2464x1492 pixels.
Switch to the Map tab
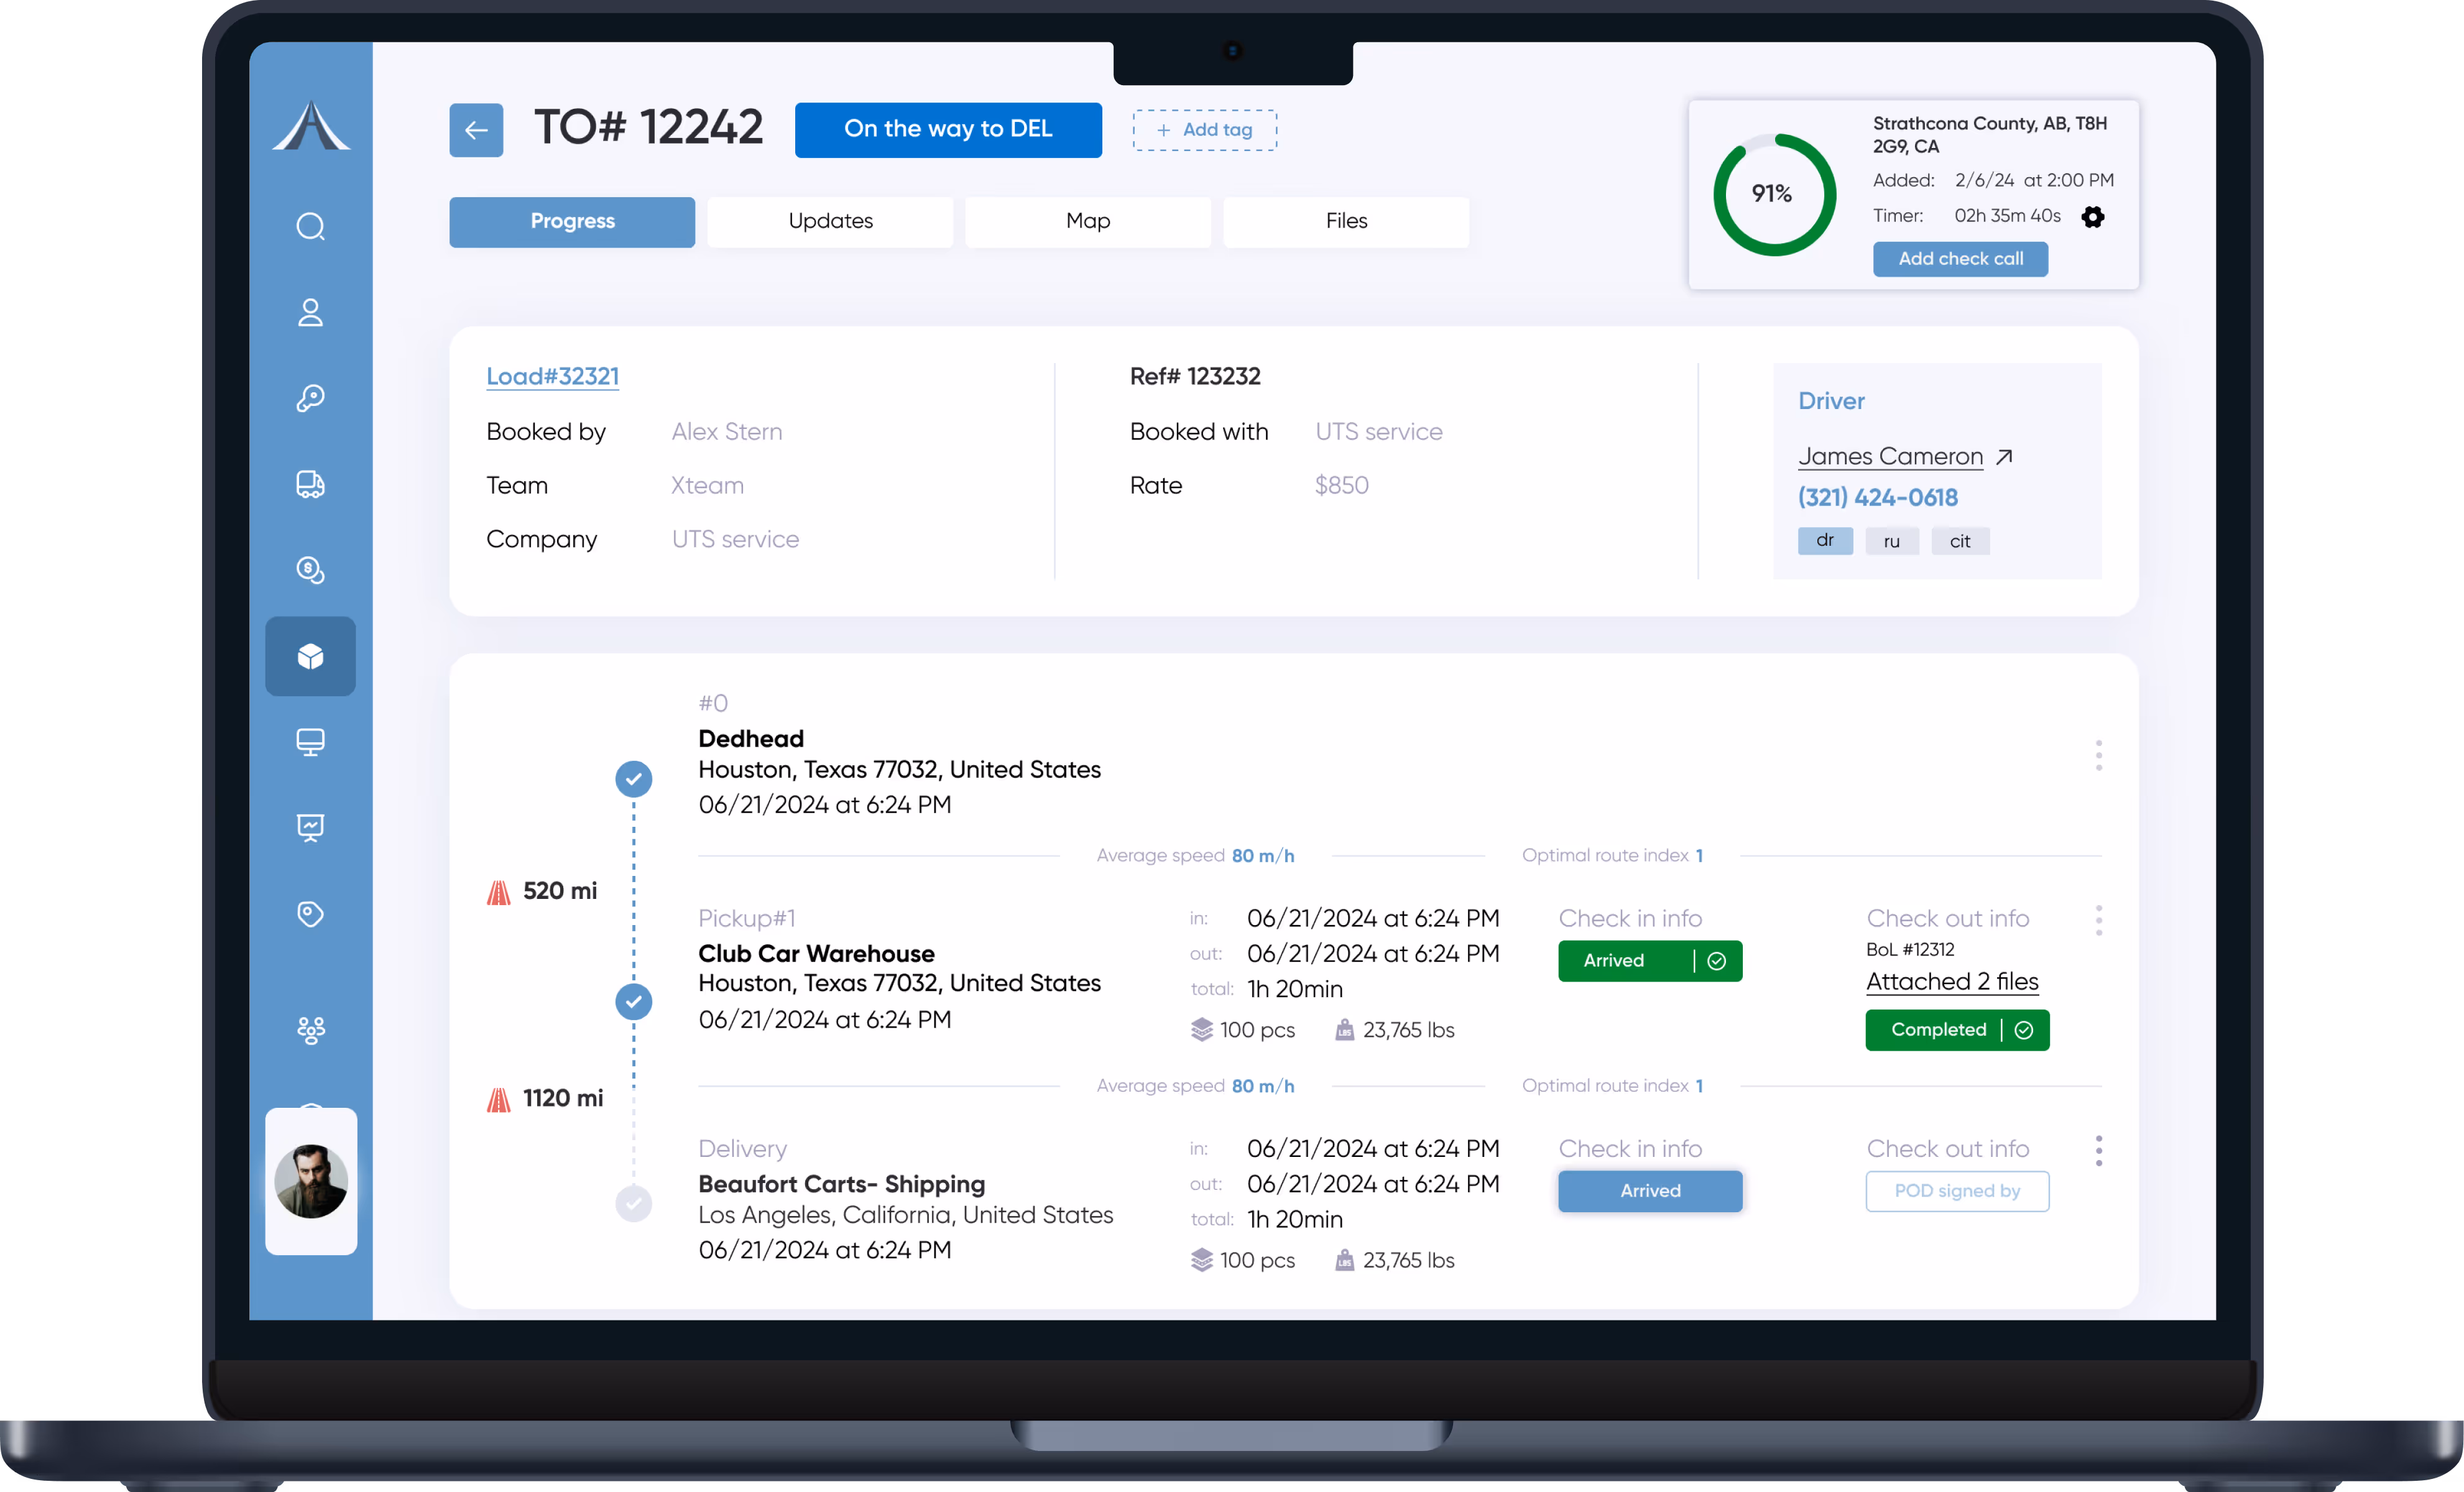click(1087, 221)
